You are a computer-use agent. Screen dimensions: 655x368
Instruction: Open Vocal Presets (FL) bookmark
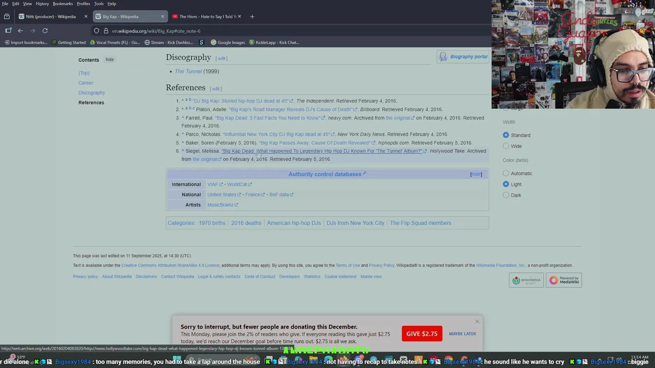click(x=115, y=42)
